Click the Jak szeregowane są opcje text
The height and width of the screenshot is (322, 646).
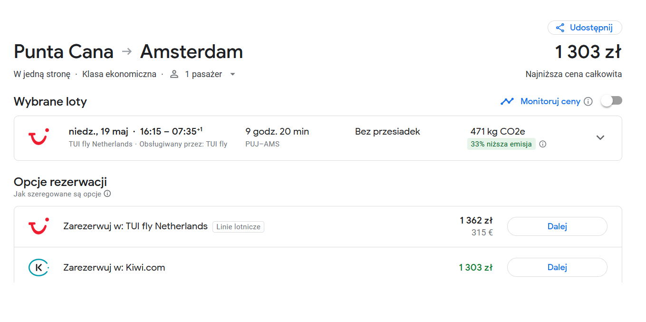pyautogui.click(x=58, y=194)
